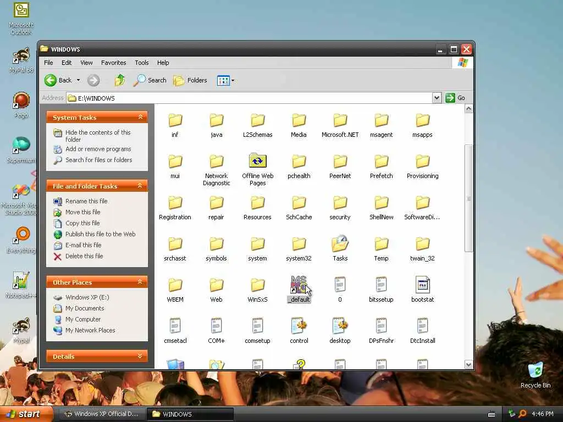The width and height of the screenshot is (563, 422).
Task: Click Hide the contents of this folder
Action: [92, 136]
